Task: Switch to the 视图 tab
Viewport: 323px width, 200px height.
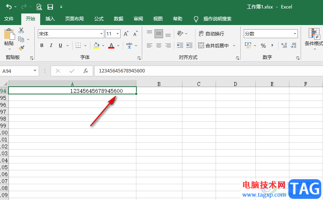Action: (158, 19)
